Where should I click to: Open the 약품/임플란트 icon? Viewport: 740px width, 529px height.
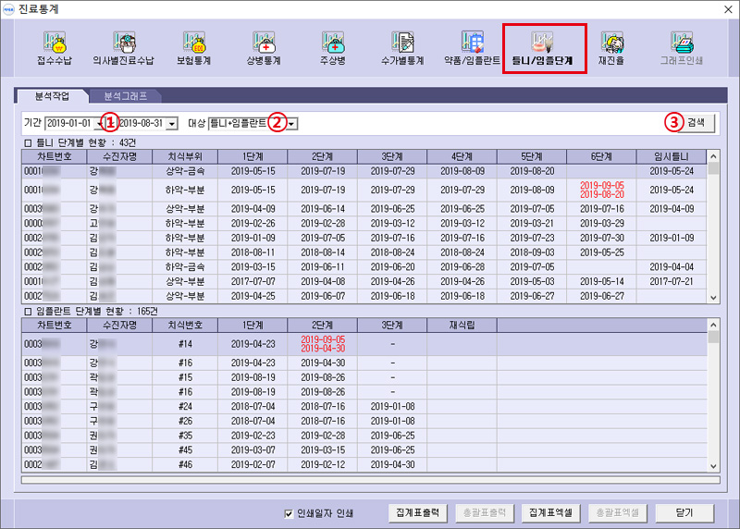click(x=473, y=48)
